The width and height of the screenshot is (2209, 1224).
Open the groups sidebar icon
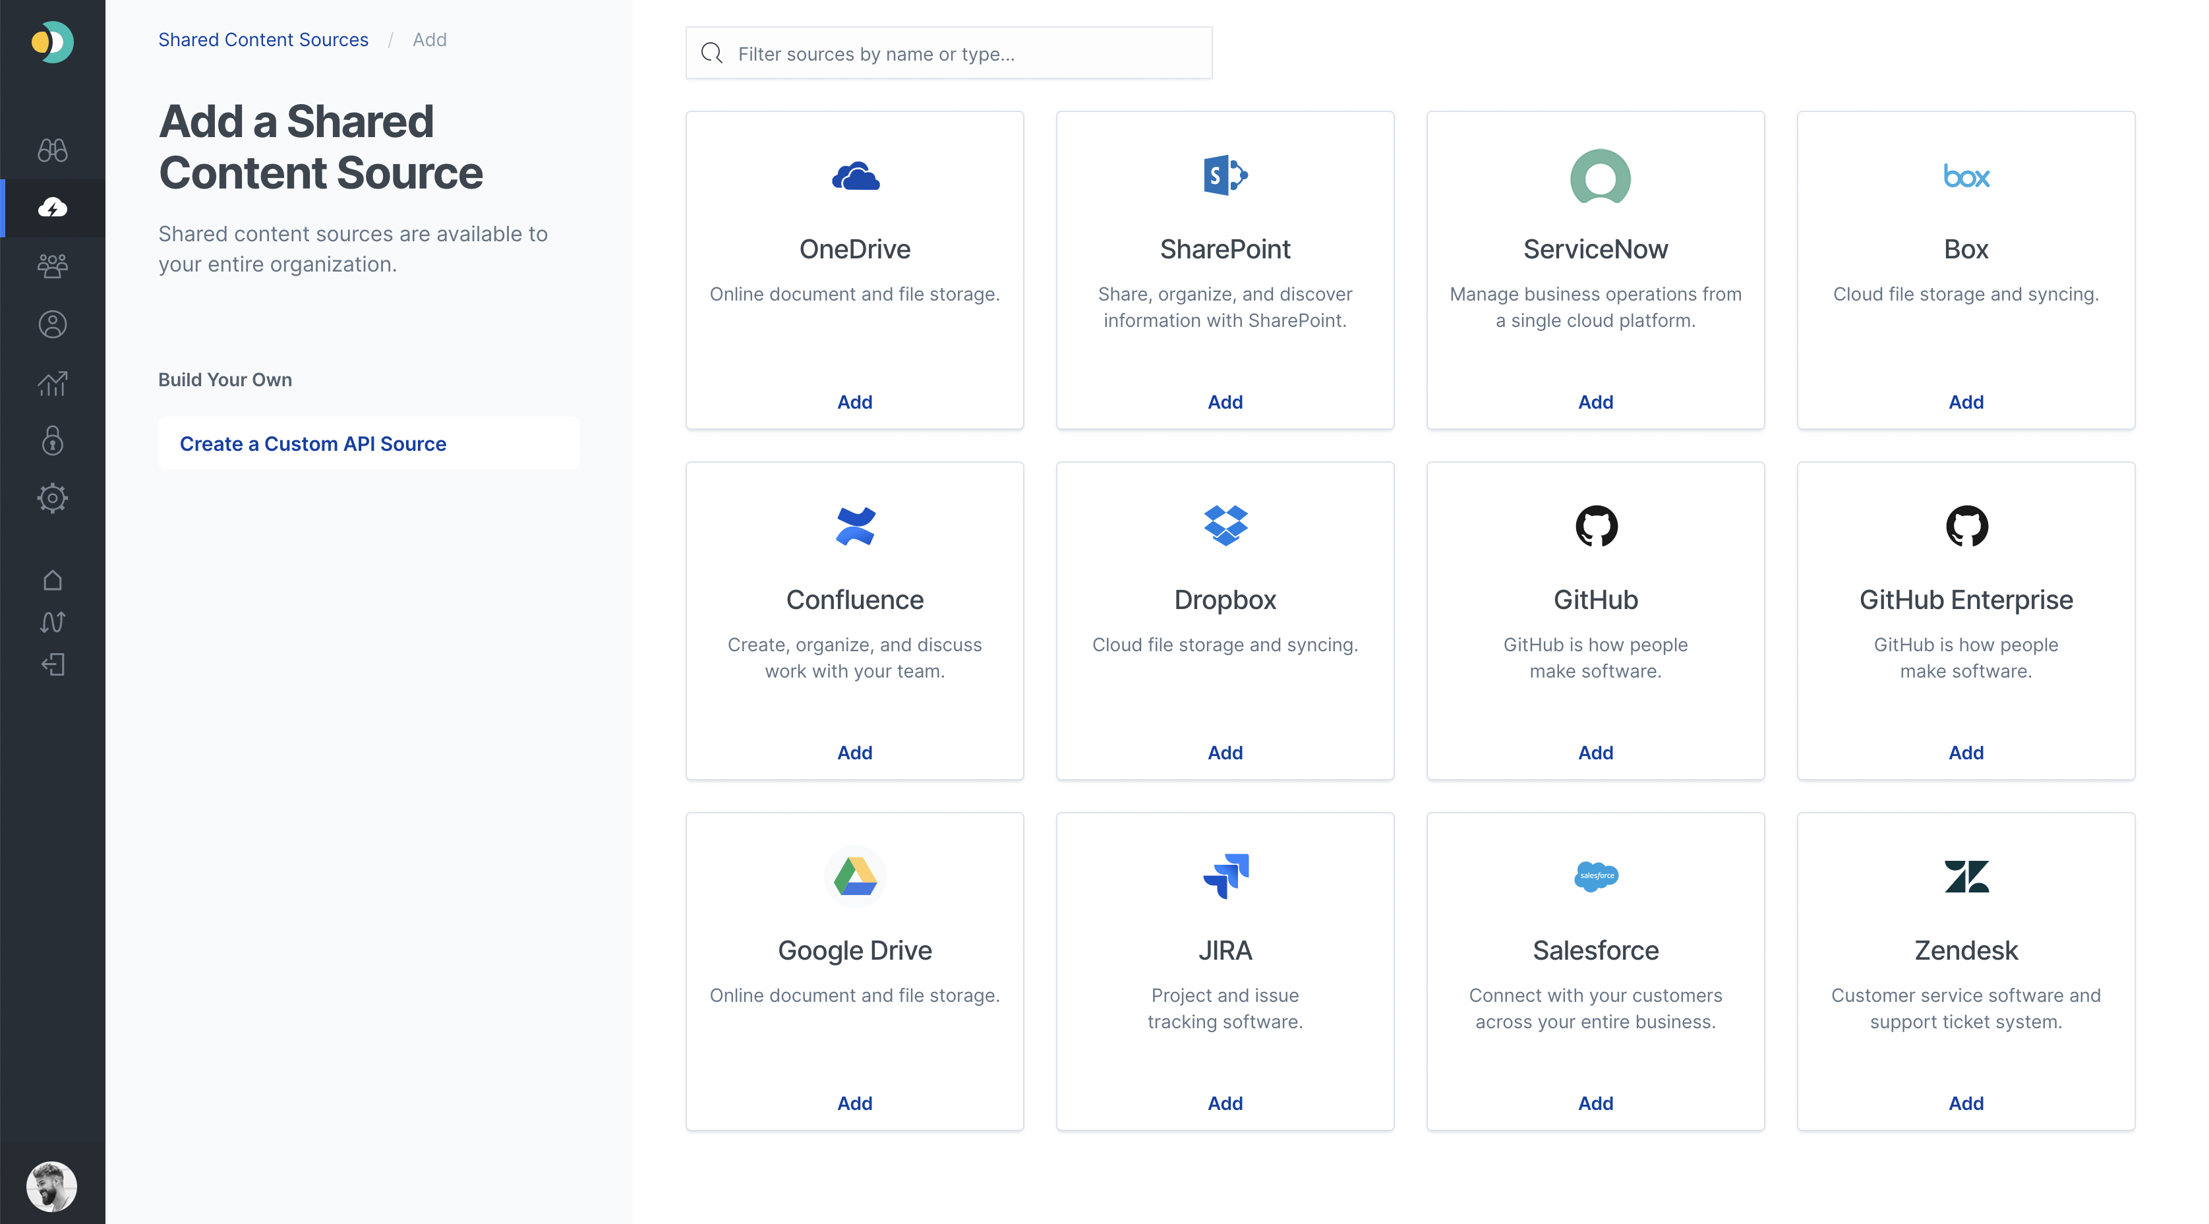pyautogui.click(x=52, y=266)
